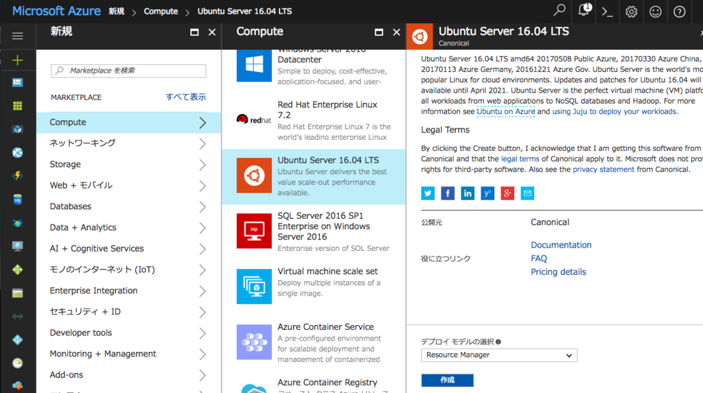Share on Google Plus icon
Image resolution: width=703 pixels, height=393 pixels.
[507, 193]
